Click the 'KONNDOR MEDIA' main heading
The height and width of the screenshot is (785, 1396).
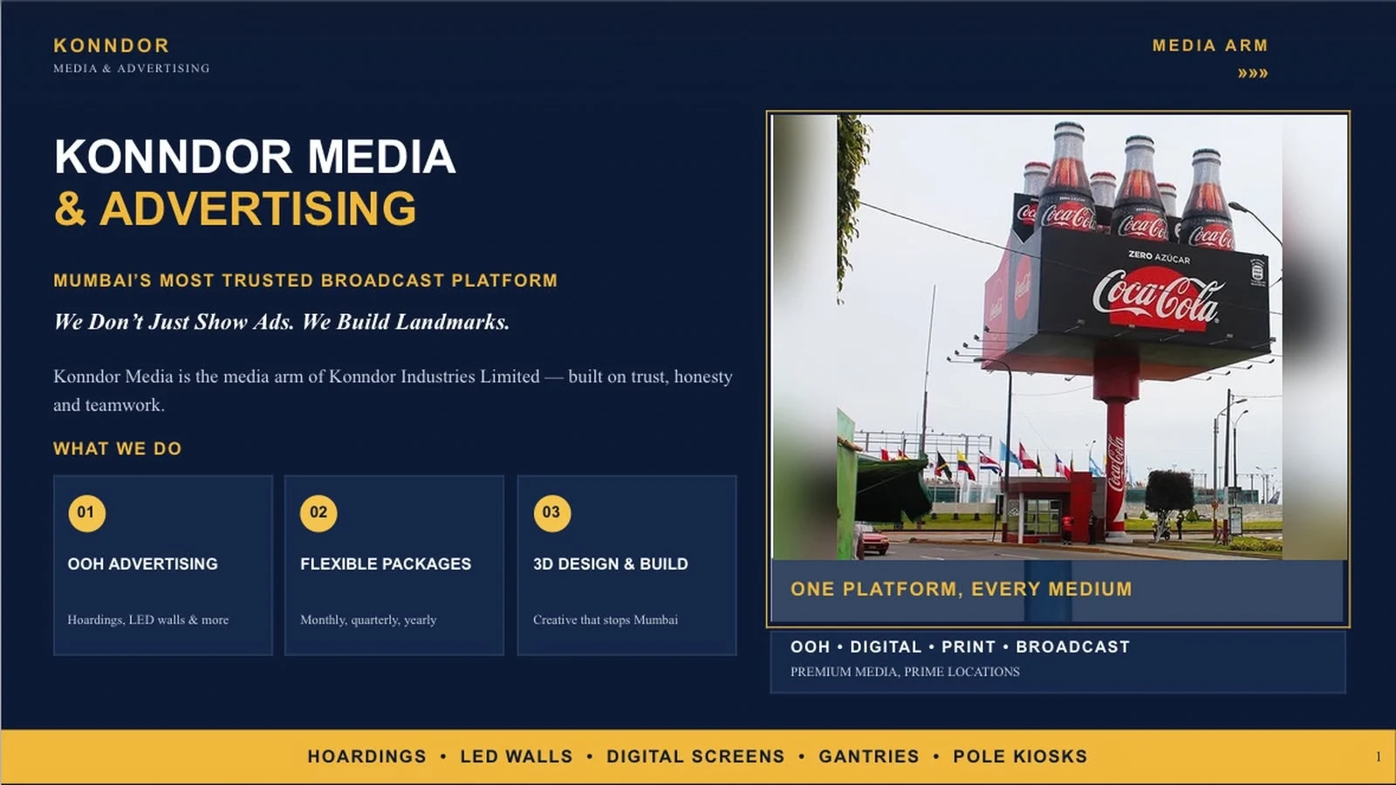tap(255, 157)
